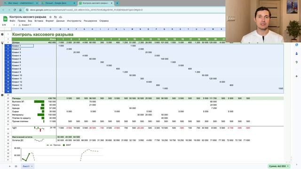This screenshot has height=169, width=301.
Task: View site info icon in address bar
Action: point(27,10)
